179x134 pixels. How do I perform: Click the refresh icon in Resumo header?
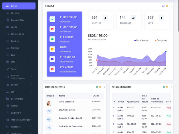[163, 6]
